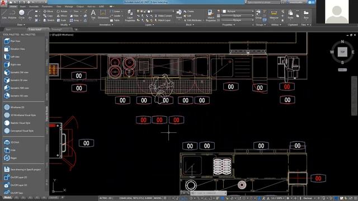
Task: Click Make Current layer button
Action: [x=163, y=16]
